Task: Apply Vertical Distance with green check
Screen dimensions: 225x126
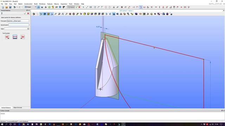Action: click(25, 13)
